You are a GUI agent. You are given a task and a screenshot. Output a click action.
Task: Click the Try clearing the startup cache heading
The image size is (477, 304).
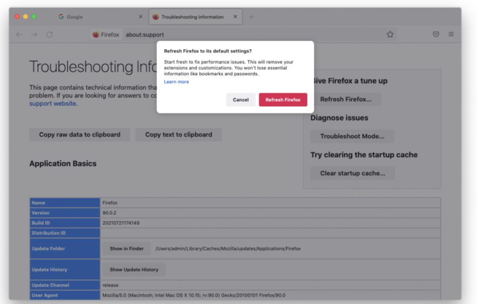pyautogui.click(x=364, y=155)
